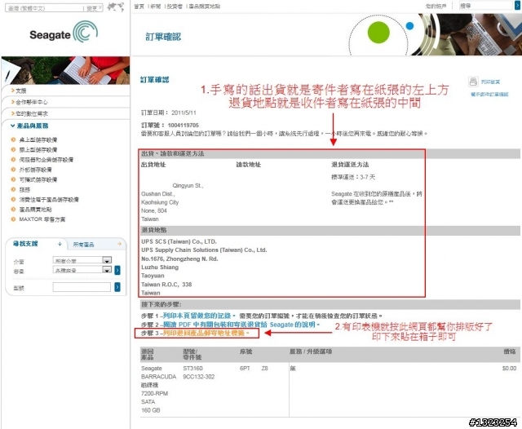The height and width of the screenshot is (429, 522).
Task: Click UPS SCS (Taiwan) Co., LTD. text
Action: pyautogui.click(x=179, y=241)
